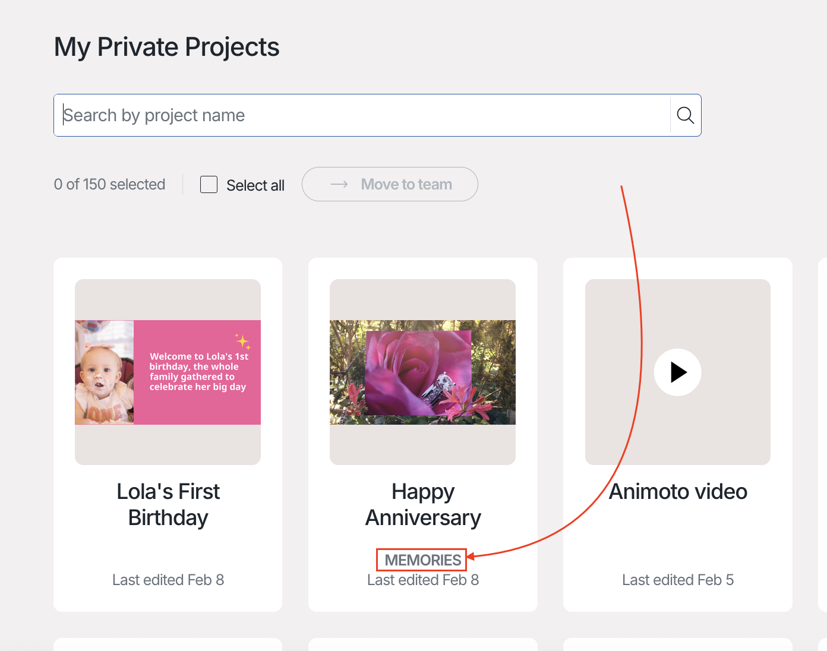
Task: Click the "Select all" text label
Action: click(255, 185)
